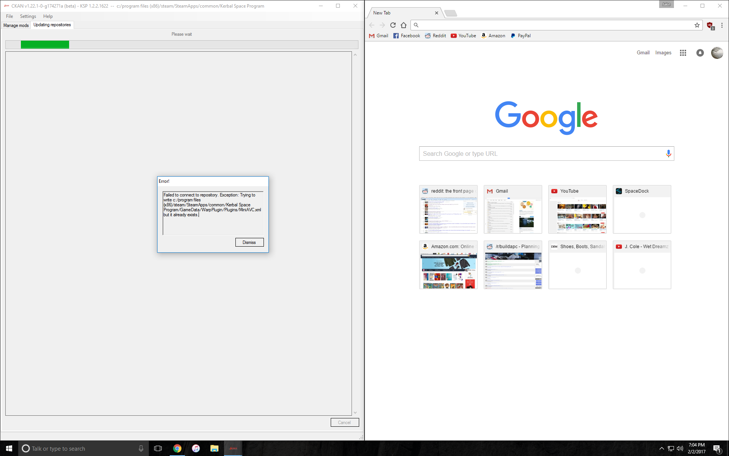Click the taskbar clock showing 7:04 PM
Viewport: 729px width, 456px height.
pos(697,448)
